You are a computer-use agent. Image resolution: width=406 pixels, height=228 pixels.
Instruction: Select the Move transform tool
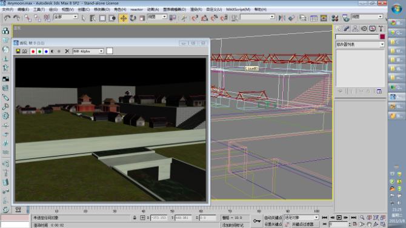pyautogui.click(x=124, y=18)
